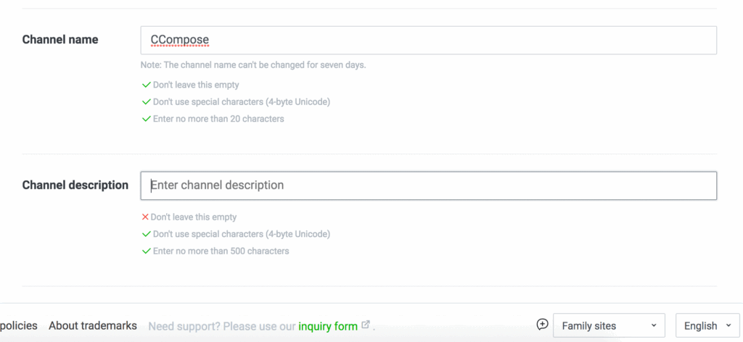Click the chevron arrow in Family sites box
Screen dimensions: 743x342
click(x=654, y=326)
